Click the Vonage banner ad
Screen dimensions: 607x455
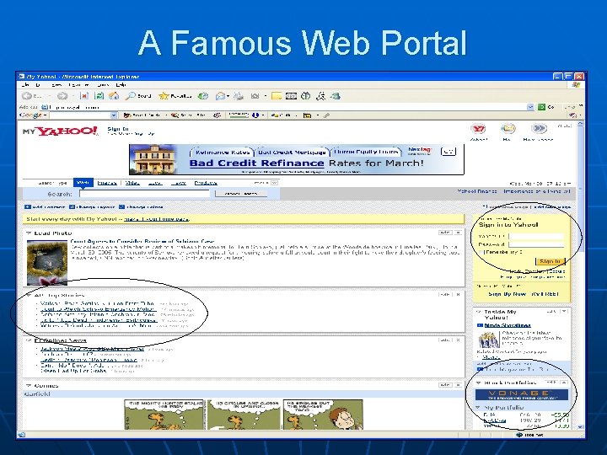pos(522,395)
